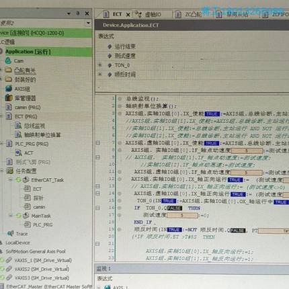
Task: Expand the TON_0 watch expression
Action: pyautogui.click(x=100, y=65)
